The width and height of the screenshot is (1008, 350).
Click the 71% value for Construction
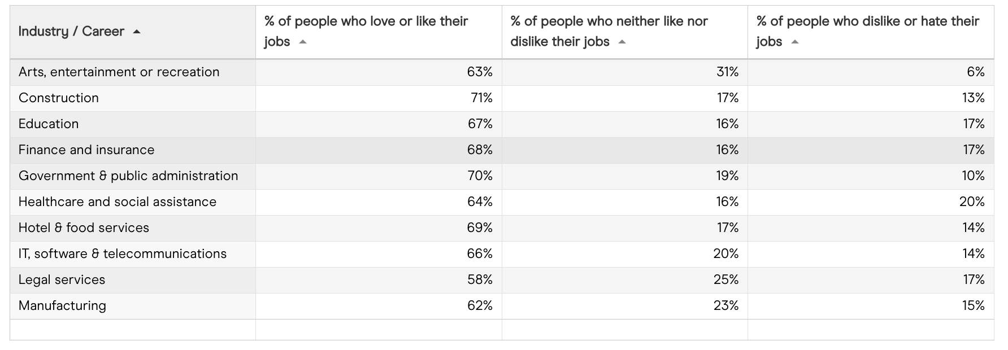[481, 98]
